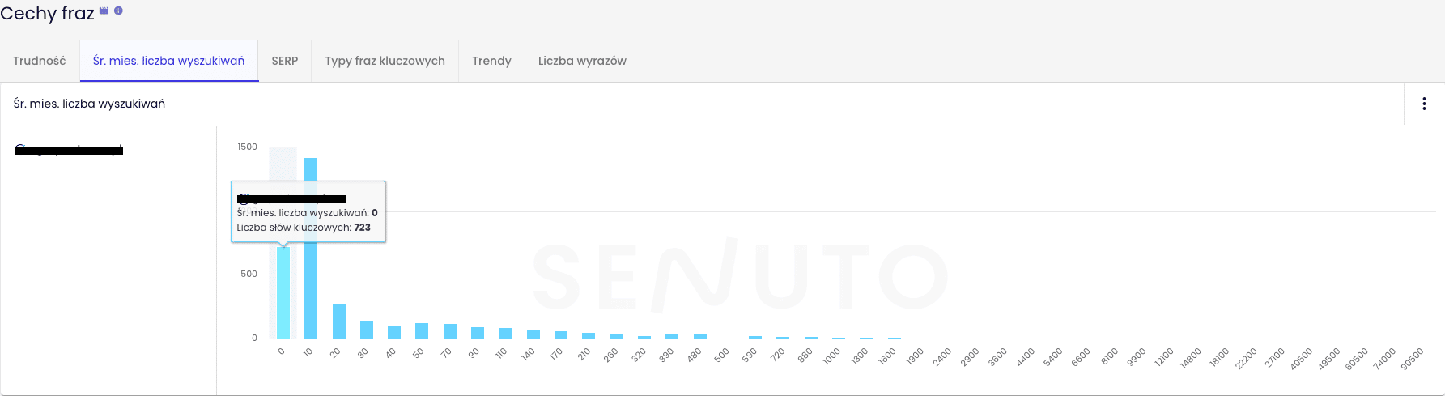The width and height of the screenshot is (1445, 396).
Task: Click the info icon next to Cechy fraz
Action: click(x=118, y=11)
